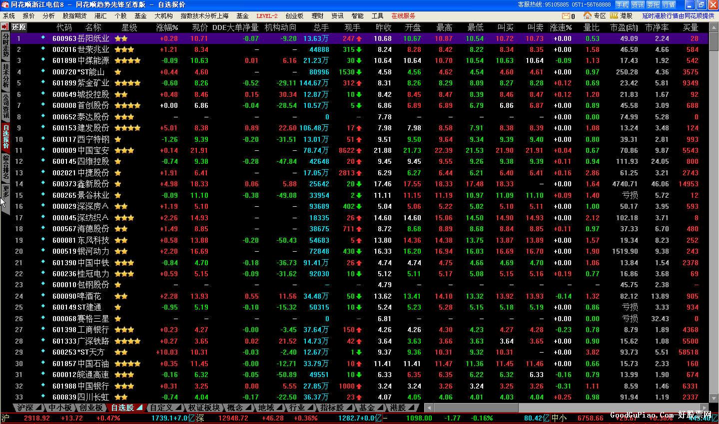This screenshot has height=424, width=719.
Task: Click the diamond marker for 城投控股
Action: pos(43,94)
